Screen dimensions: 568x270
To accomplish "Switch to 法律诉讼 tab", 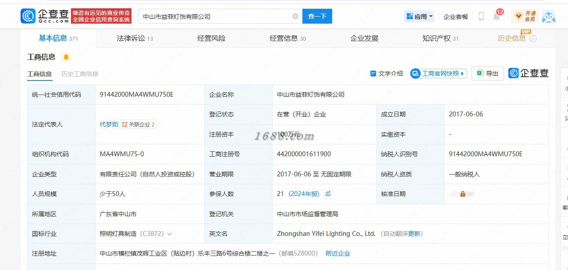I will pyautogui.click(x=135, y=38).
